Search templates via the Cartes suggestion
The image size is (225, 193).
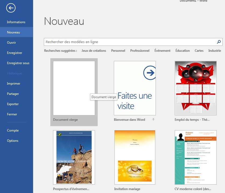(199, 50)
